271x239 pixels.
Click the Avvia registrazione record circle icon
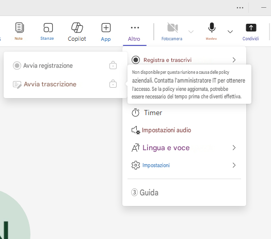(x=17, y=66)
